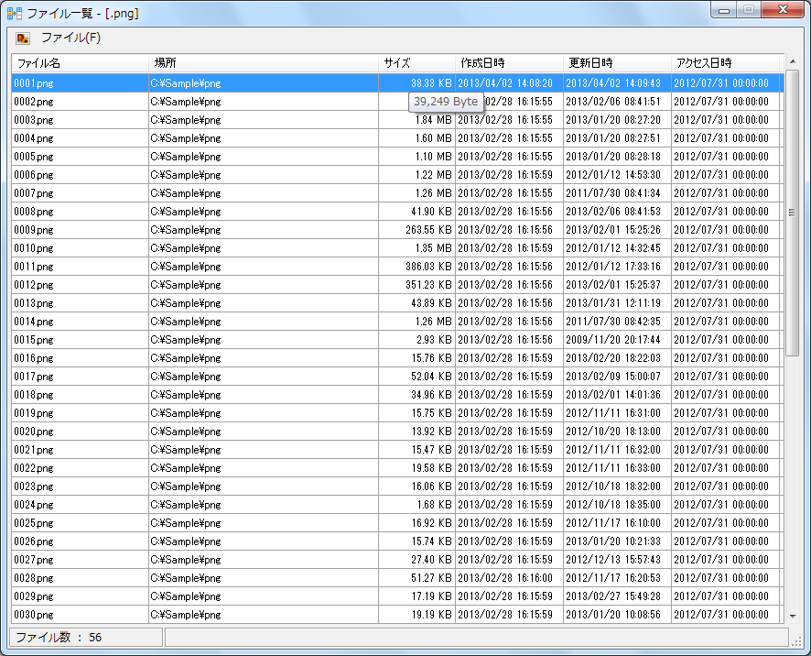Choose 0022.png from the file list
Screen dimensions: 811x656
click(x=33, y=468)
